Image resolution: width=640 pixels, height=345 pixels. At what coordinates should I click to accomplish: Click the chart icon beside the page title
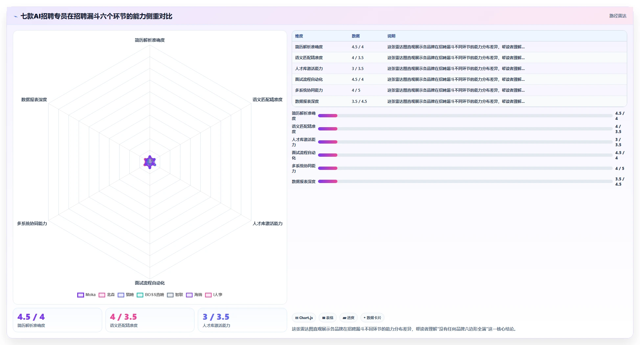point(15,16)
